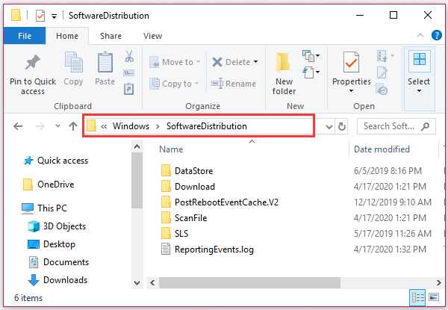The width and height of the screenshot is (448, 310).
Task: Click the New folder icon
Action: [283, 62]
